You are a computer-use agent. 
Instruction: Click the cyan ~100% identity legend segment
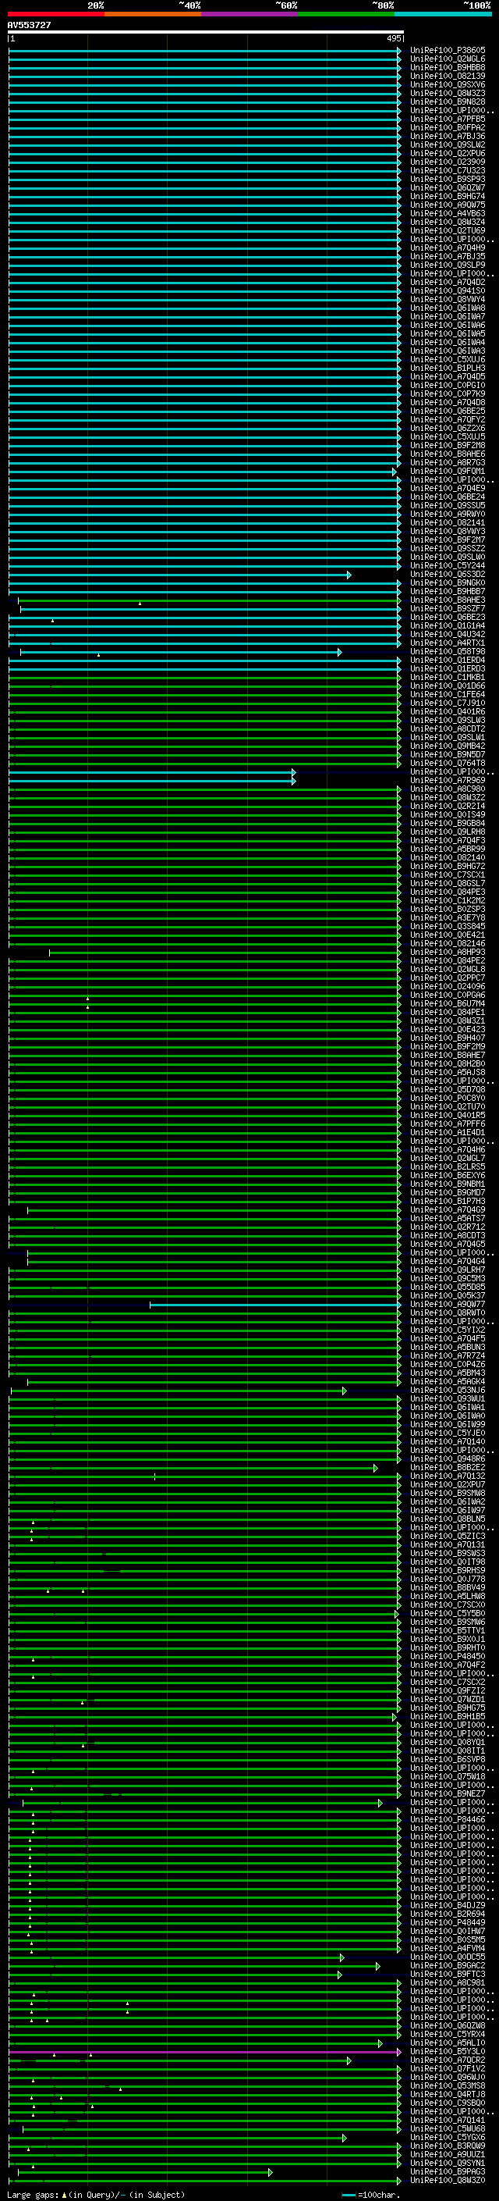[x=443, y=14]
